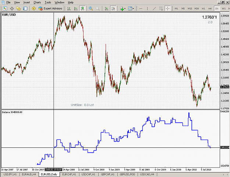Click the 1.2763'1 price readout
Viewport: 230px width, 177px height.
coord(209,17)
